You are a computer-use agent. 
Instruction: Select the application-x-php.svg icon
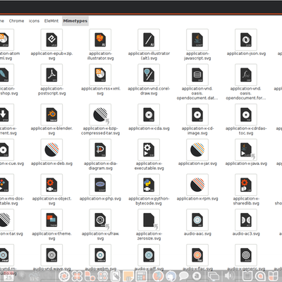click(100, 185)
